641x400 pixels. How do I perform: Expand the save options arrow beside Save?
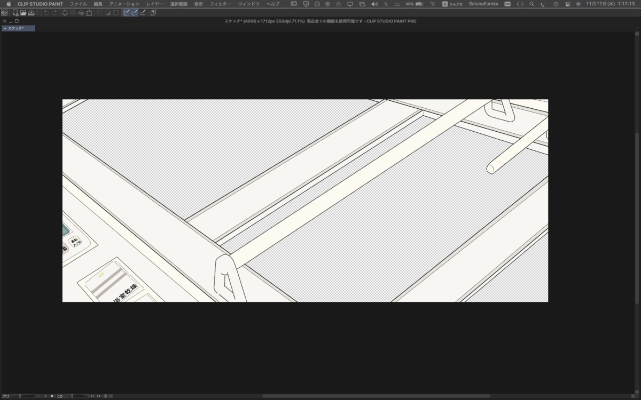click(37, 13)
